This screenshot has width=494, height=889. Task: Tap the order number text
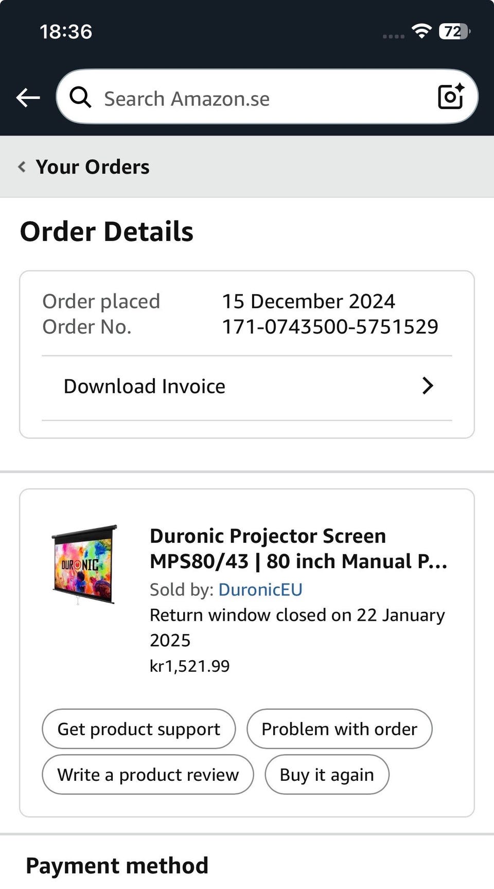click(330, 327)
